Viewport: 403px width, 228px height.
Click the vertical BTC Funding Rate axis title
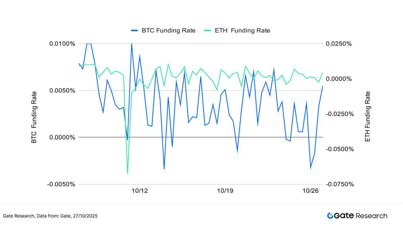(34, 117)
